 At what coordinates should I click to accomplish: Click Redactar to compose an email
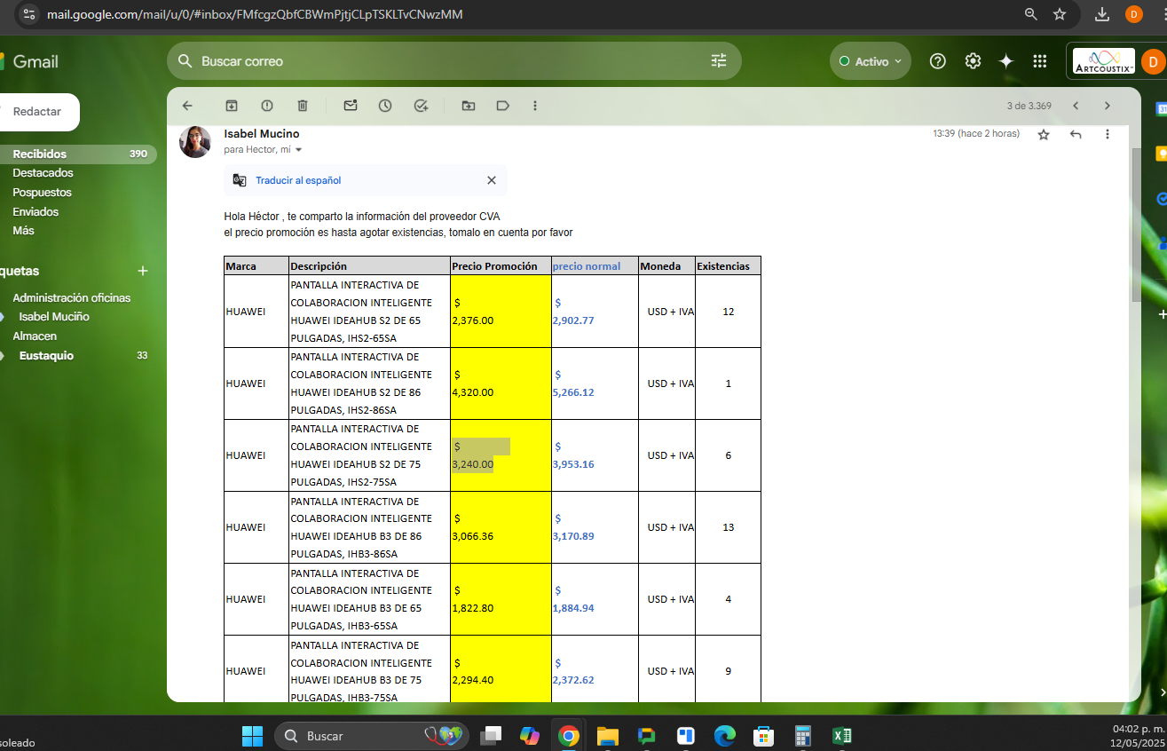coord(36,112)
